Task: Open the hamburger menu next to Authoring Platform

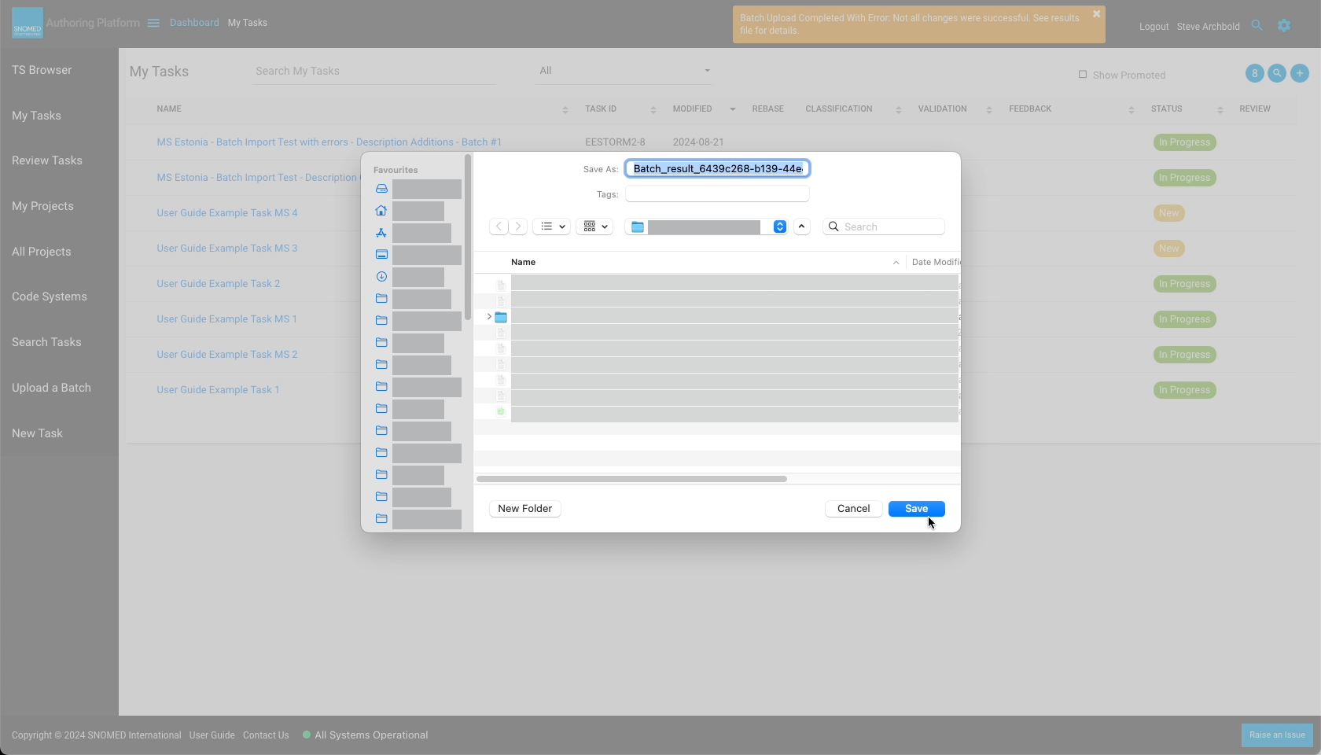Action: tap(153, 23)
